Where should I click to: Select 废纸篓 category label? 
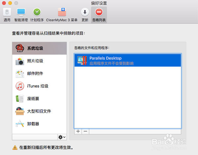(33, 99)
